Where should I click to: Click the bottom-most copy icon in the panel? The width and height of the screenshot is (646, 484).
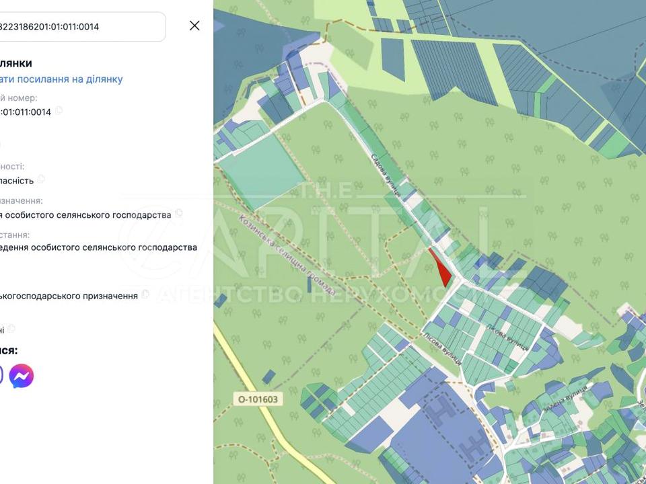click(11, 329)
